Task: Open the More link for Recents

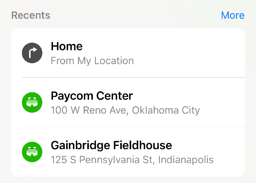Action: [x=233, y=16]
